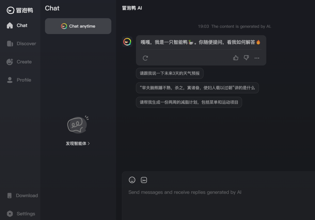
Task: Dislike the AI reply with thumbs down
Action: [246, 58]
